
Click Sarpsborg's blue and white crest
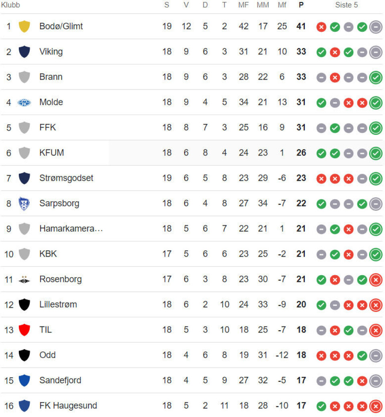[24, 204]
